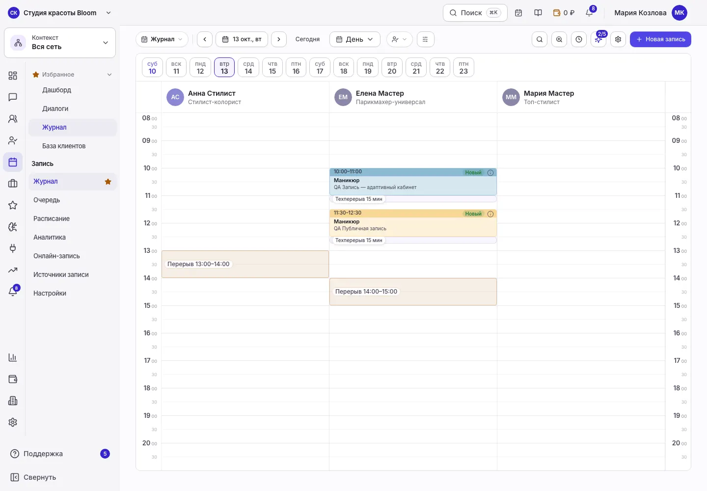This screenshot has width=707, height=491.
Task: Open the knowledge base book icon
Action: (538, 13)
